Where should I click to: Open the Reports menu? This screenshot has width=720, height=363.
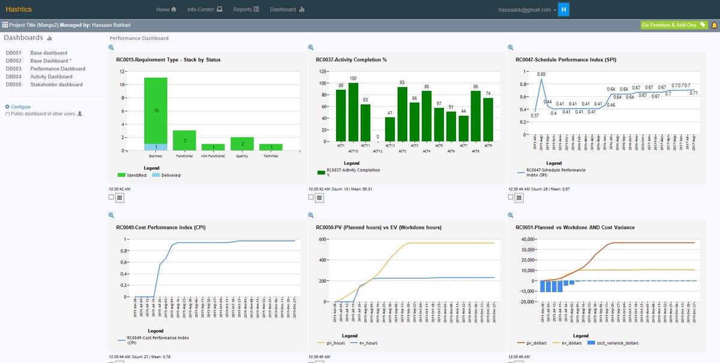pos(246,10)
